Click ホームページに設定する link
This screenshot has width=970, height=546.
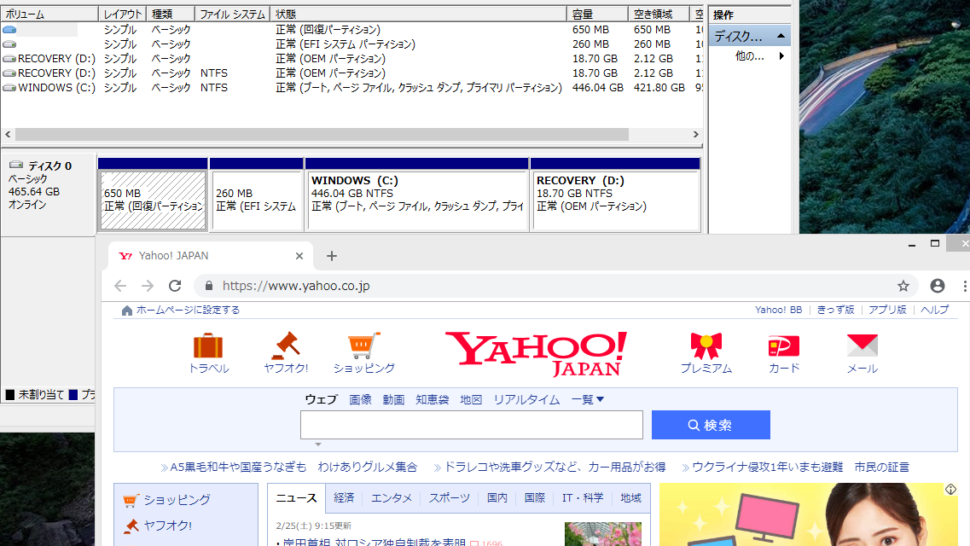pos(188,310)
